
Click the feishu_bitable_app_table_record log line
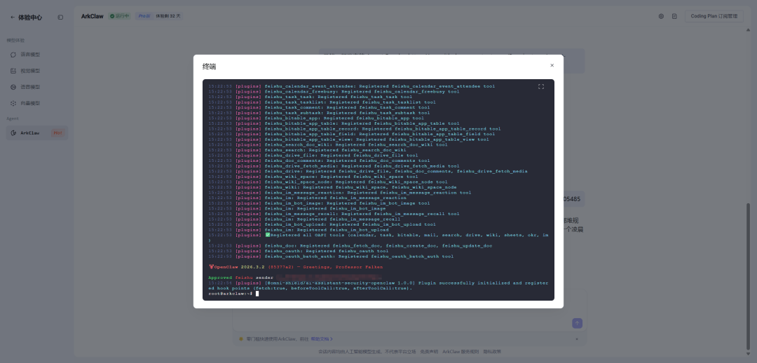click(x=355, y=129)
